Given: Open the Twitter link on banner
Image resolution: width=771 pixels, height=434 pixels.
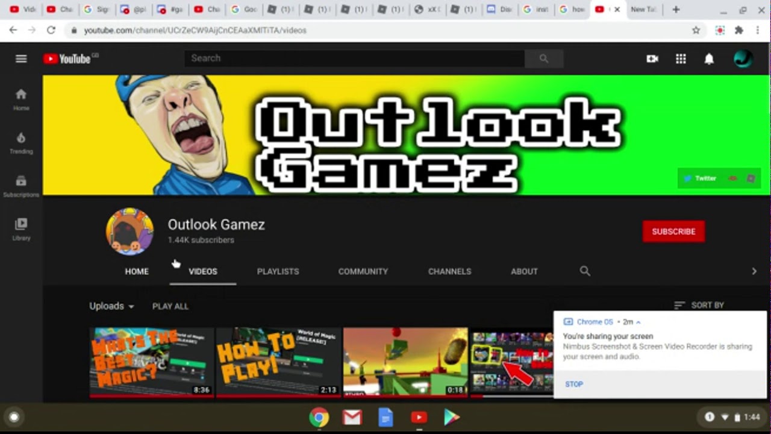Looking at the screenshot, I should (700, 178).
